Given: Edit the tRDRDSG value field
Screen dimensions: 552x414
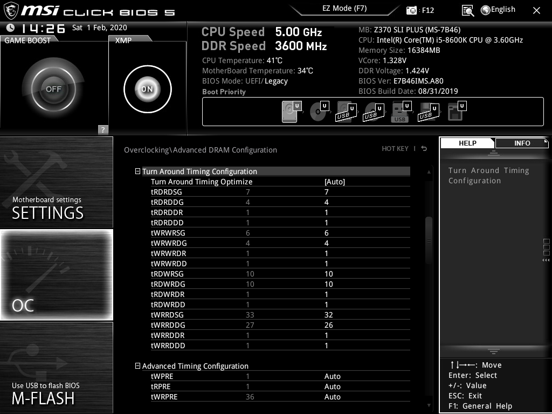Looking at the screenshot, I should [x=326, y=192].
